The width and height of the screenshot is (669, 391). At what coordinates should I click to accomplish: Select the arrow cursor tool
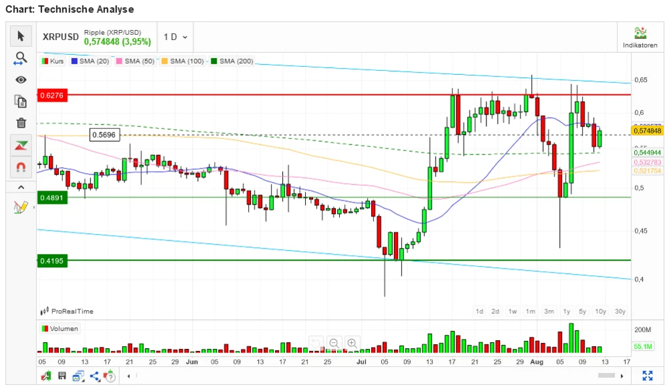(x=21, y=36)
